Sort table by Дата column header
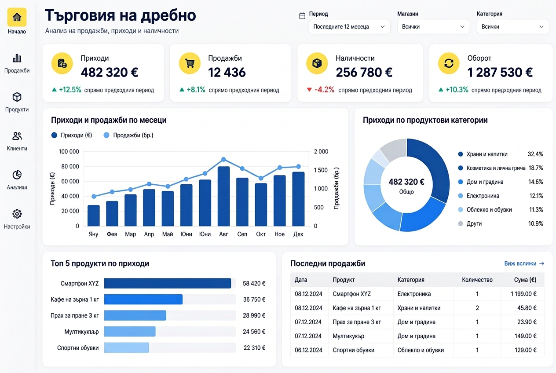This screenshot has height=373, width=556. click(x=301, y=280)
